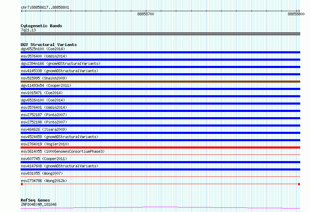
Task: Select the blue bar under esv3576401
Action: click(160, 111)
